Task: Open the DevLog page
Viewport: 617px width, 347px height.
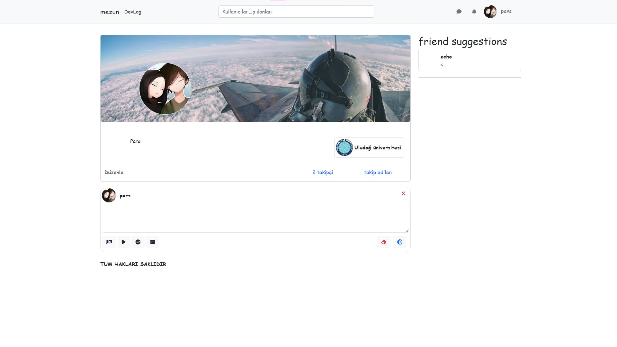Action: pos(133,12)
